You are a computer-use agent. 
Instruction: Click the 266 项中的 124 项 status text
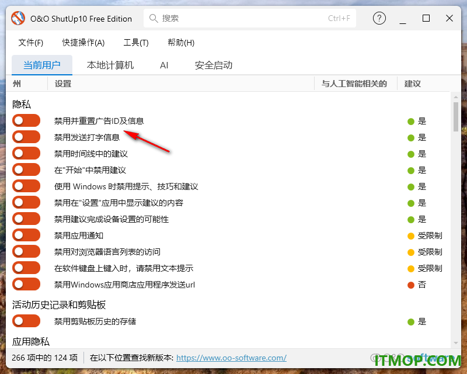coord(45,358)
